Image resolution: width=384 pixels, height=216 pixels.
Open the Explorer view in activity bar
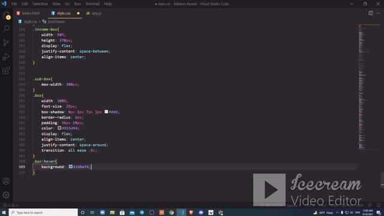tap(6, 16)
